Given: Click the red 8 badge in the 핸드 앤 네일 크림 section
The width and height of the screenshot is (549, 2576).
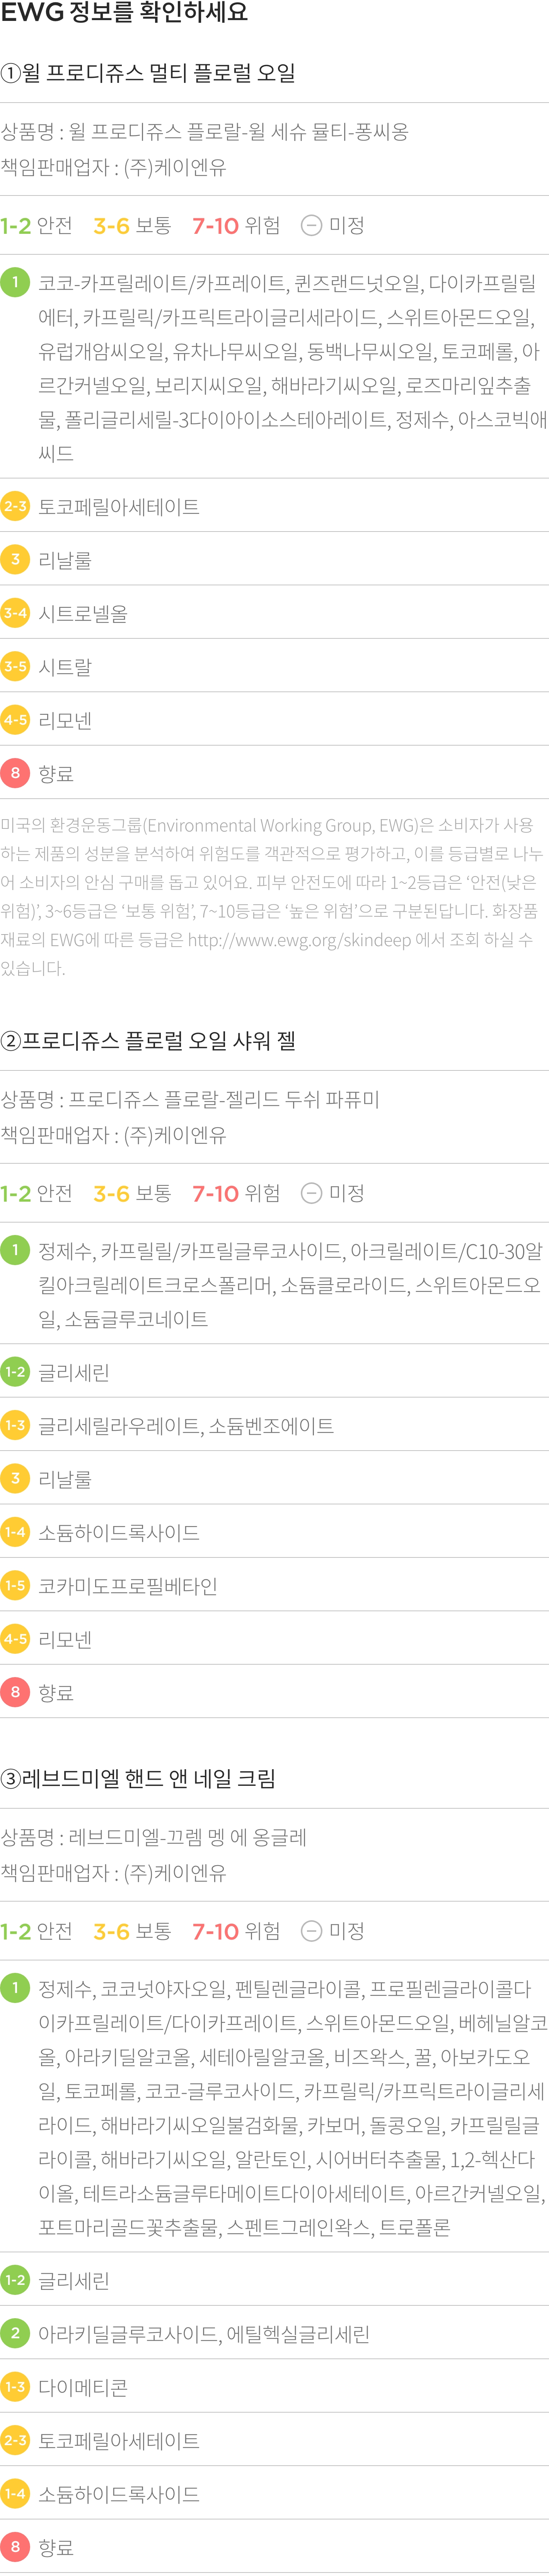Looking at the screenshot, I should pyautogui.click(x=15, y=2547).
